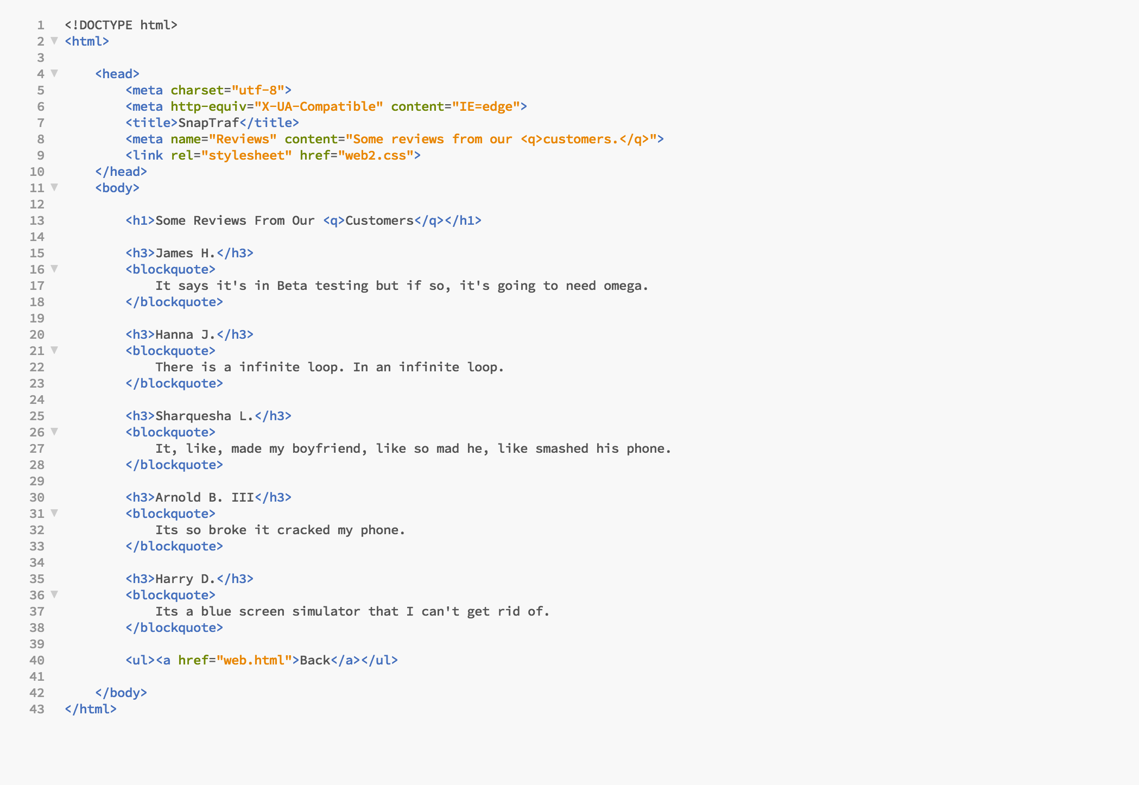
Task: Click the web.html href value
Action: [254, 660]
